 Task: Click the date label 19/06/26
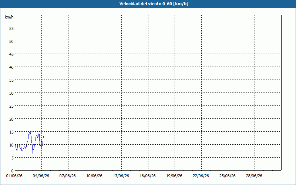pos(174,176)
